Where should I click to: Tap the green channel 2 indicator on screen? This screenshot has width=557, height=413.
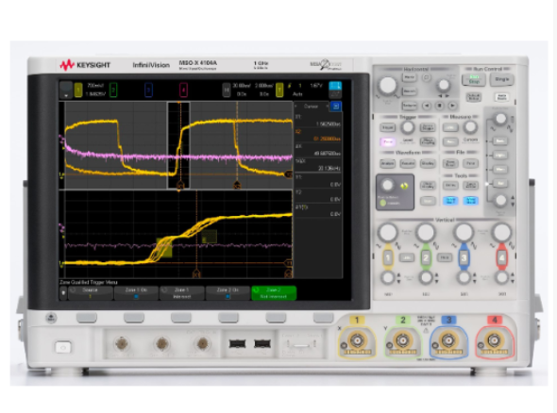click(x=113, y=90)
